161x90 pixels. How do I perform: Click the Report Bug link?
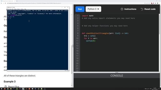coord(14,86)
